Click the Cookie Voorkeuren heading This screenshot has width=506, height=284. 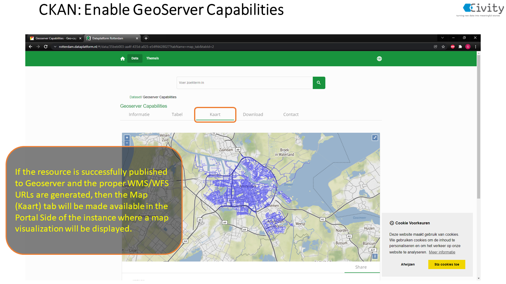(412, 223)
